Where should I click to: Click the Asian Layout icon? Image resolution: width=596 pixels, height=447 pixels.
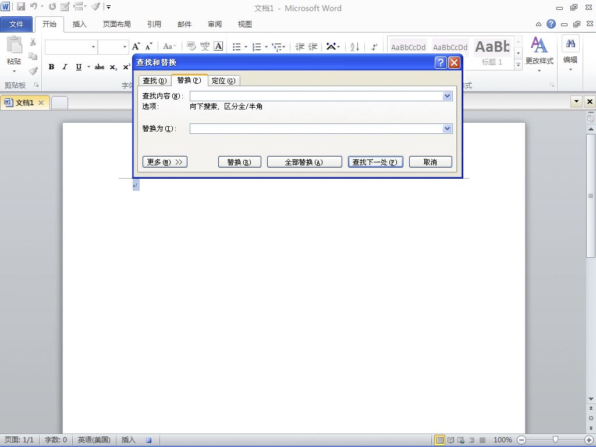click(331, 47)
